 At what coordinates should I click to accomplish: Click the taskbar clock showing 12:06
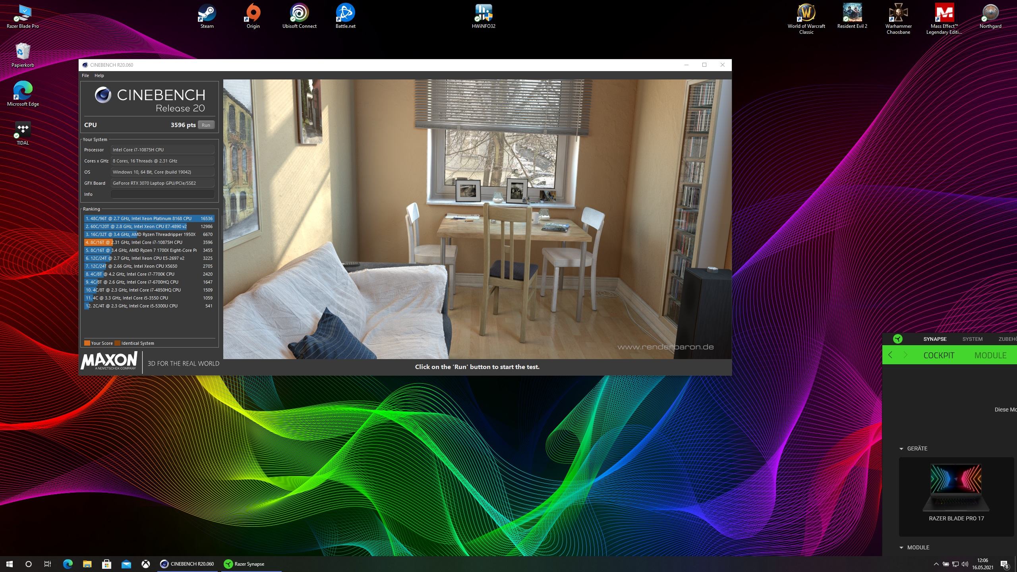[x=983, y=564]
